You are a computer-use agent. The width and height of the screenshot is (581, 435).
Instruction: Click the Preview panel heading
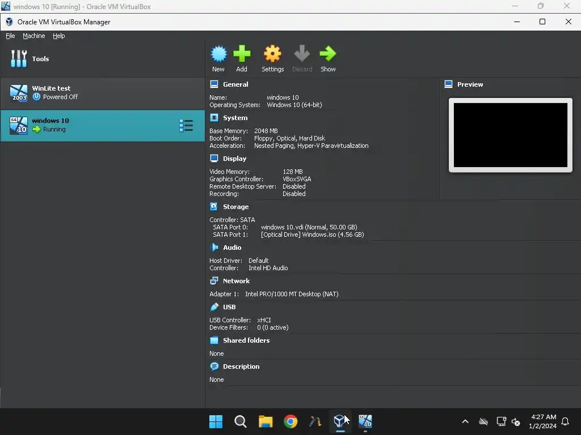point(470,84)
